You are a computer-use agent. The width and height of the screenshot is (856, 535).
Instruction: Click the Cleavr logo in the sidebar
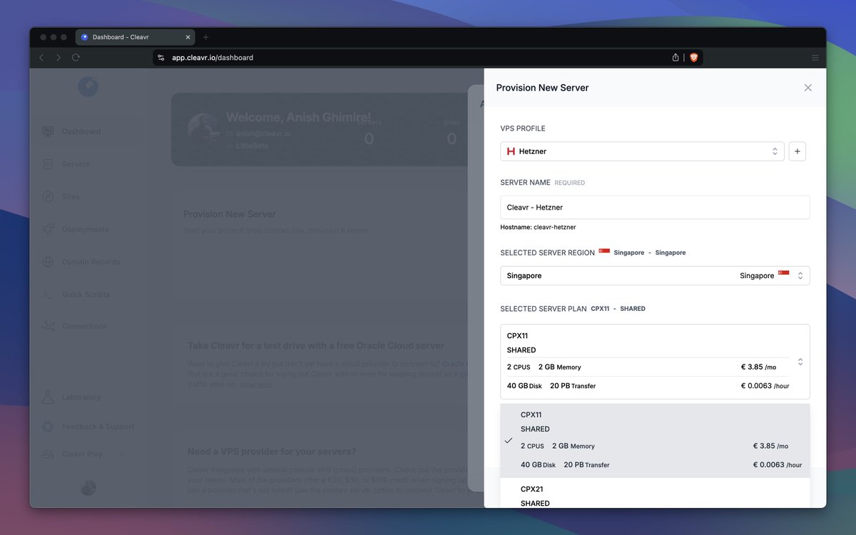click(x=88, y=86)
